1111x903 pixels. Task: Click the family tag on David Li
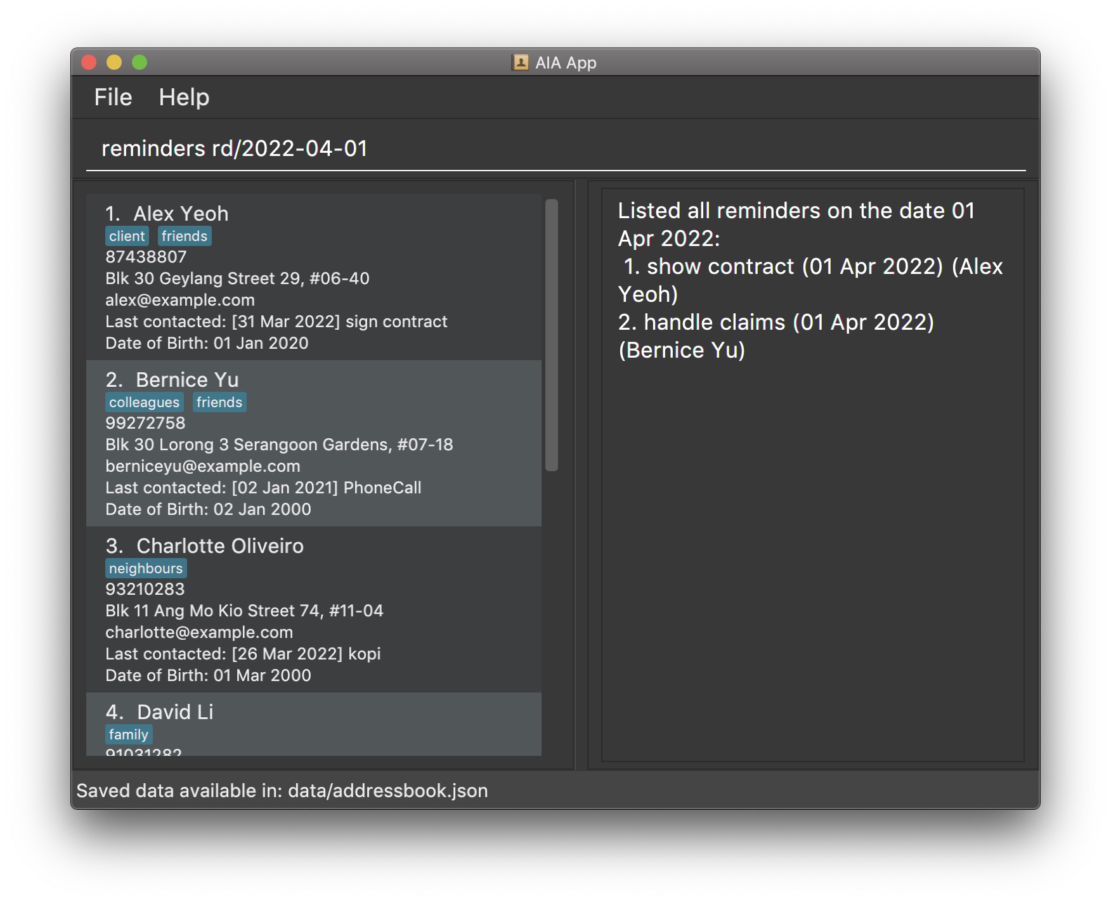[129, 734]
